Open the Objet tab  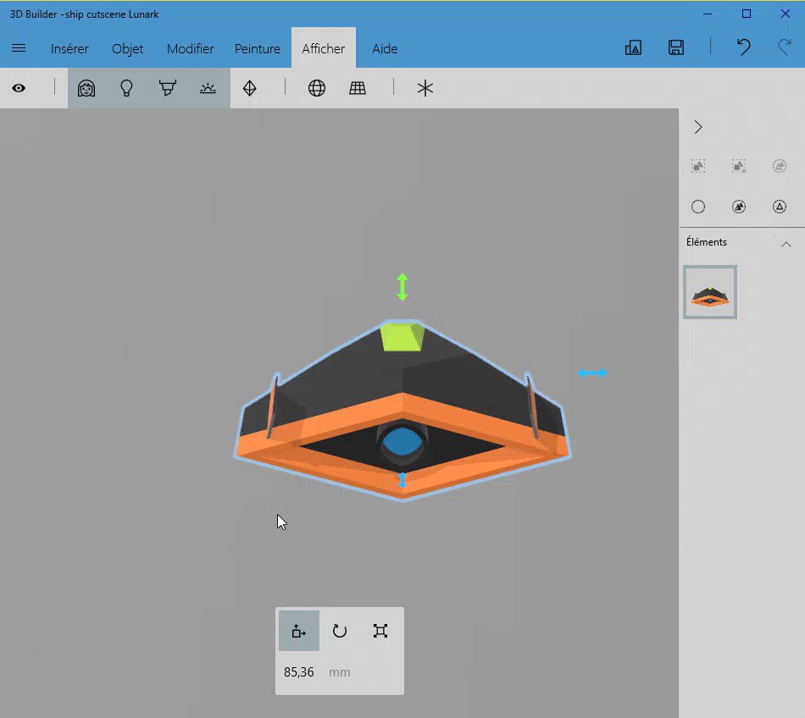pos(127,49)
